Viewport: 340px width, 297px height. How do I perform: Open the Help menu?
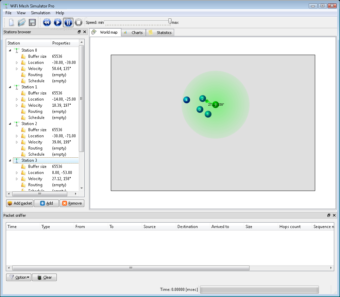coord(60,13)
